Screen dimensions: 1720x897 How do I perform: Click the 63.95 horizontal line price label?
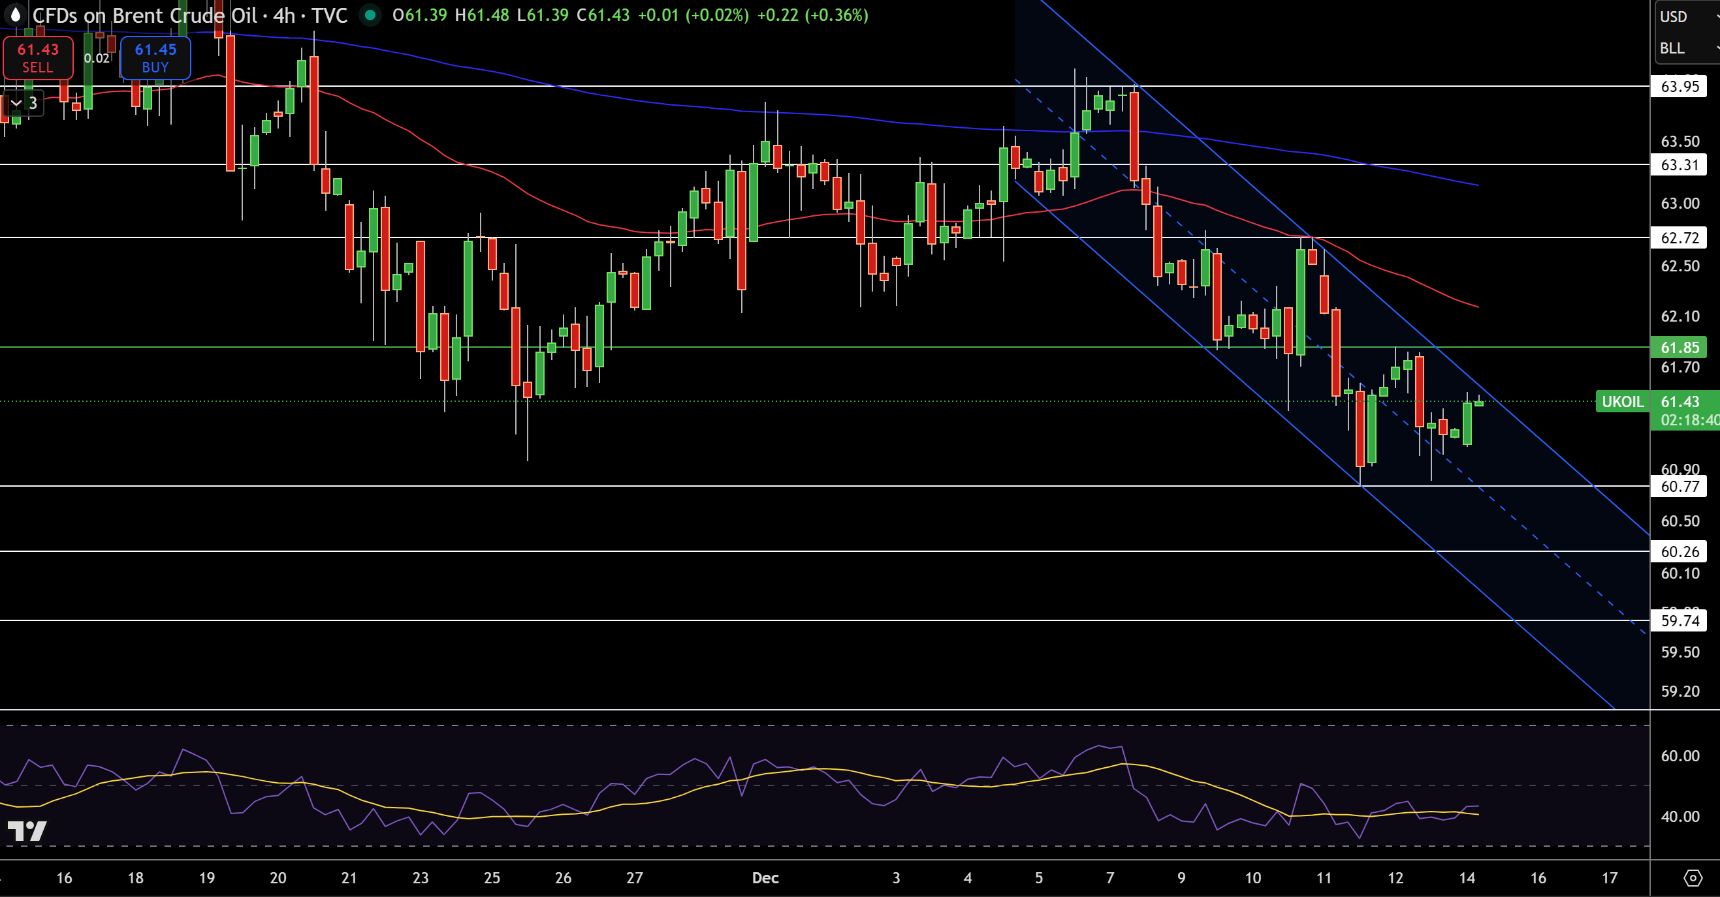(x=1680, y=87)
